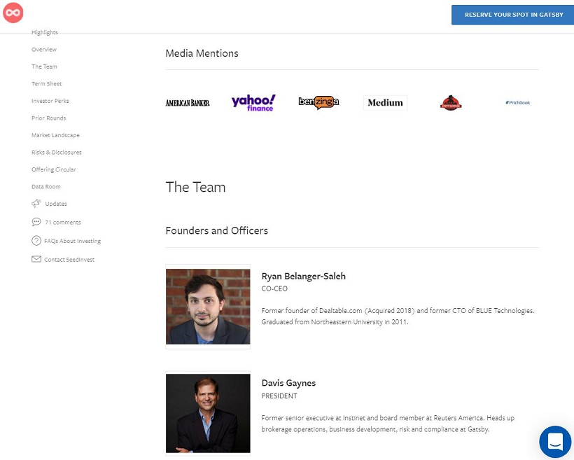Click the PitchBook logo

tap(517, 103)
